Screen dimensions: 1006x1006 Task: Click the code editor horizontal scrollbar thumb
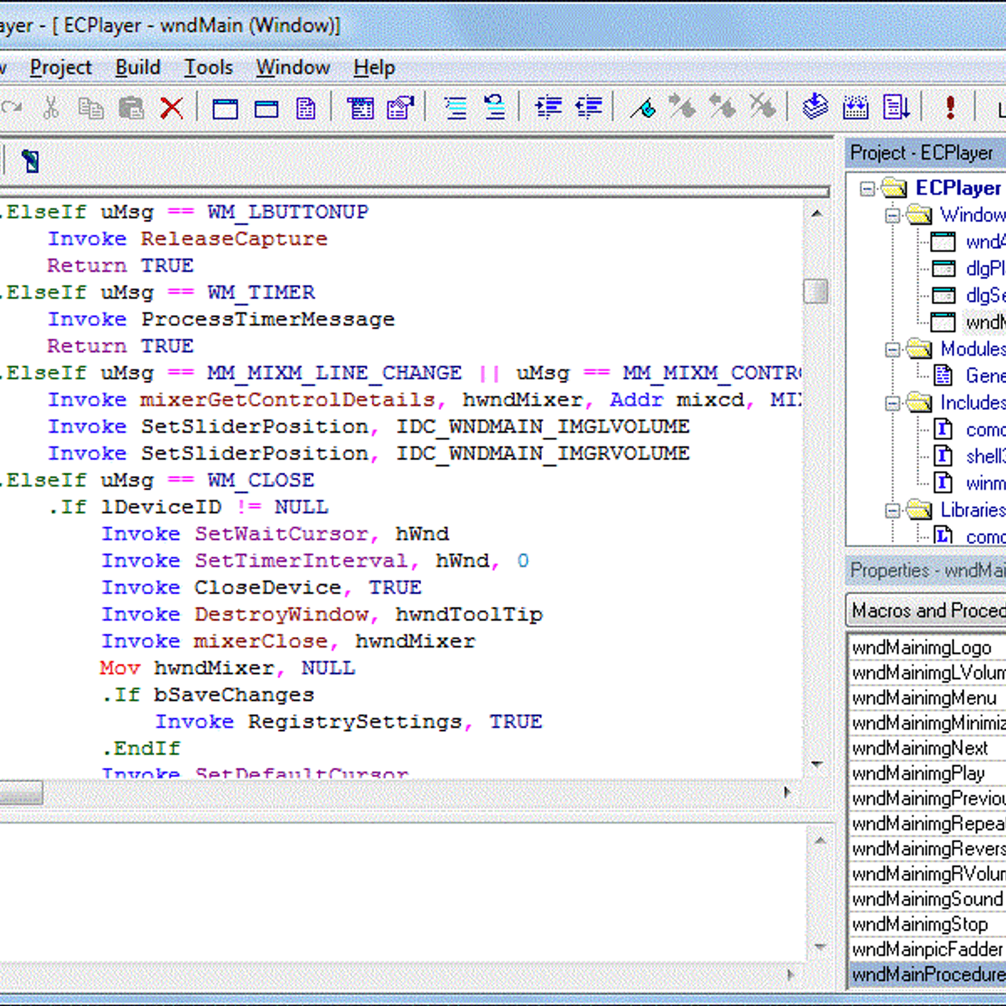pyautogui.click(x=21, y=792)
